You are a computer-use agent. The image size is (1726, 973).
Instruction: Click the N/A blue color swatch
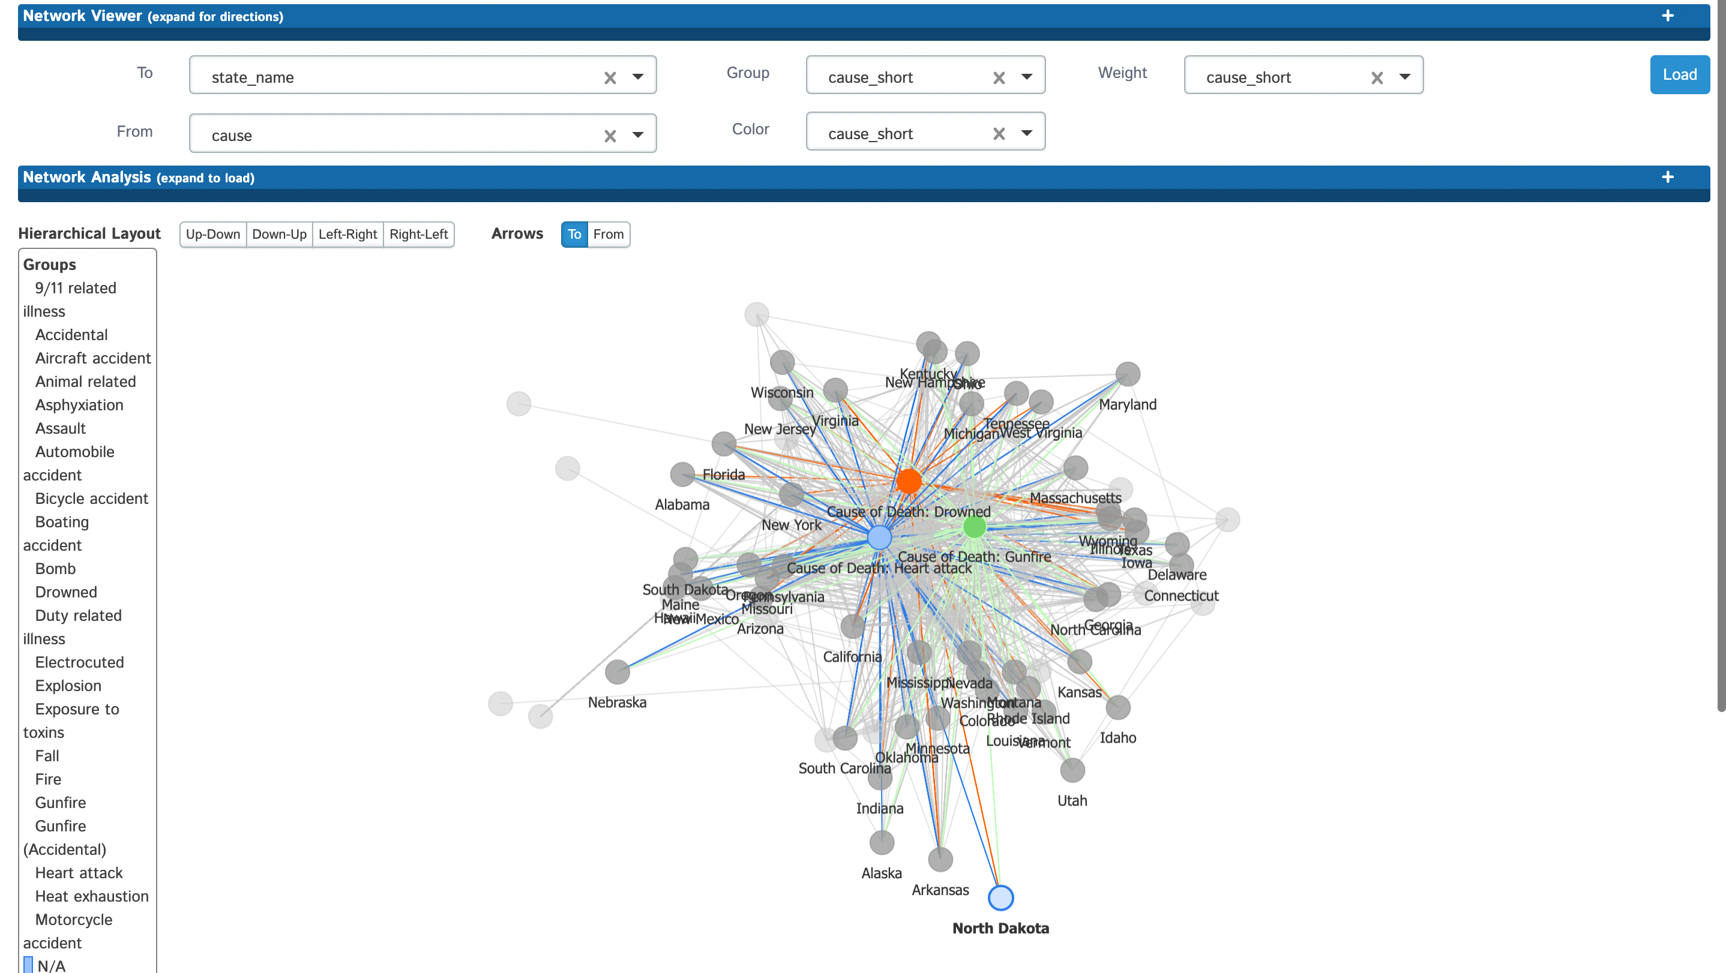(x=28, y=965)
